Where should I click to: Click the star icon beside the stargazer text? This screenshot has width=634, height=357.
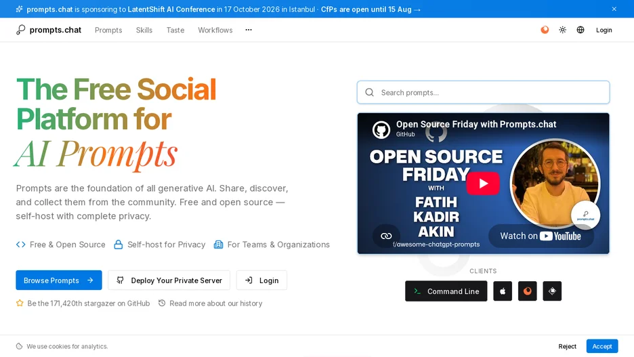pos(20,303)
